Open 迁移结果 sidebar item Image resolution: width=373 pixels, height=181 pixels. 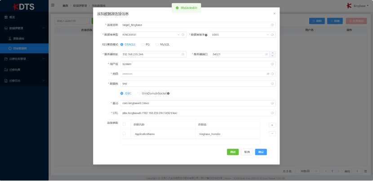coord(24,70)
